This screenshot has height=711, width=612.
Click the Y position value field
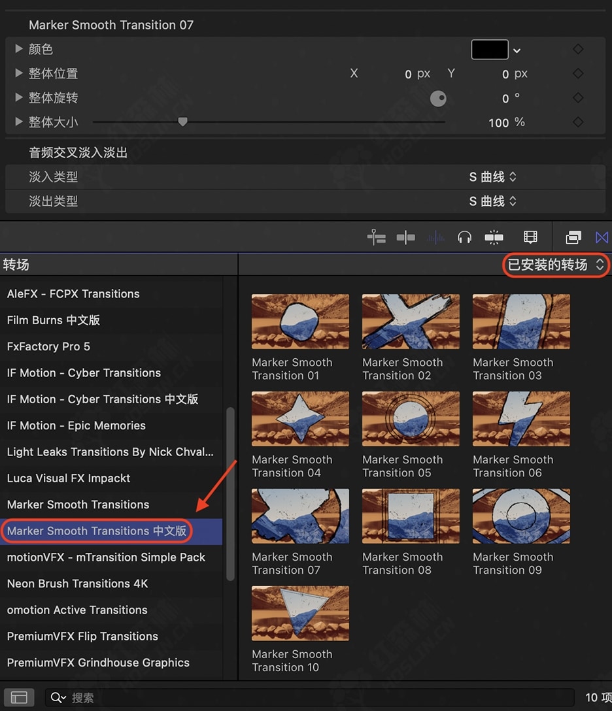(505, 74)
